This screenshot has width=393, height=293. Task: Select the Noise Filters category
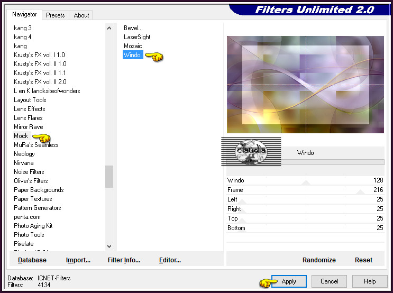29,172
